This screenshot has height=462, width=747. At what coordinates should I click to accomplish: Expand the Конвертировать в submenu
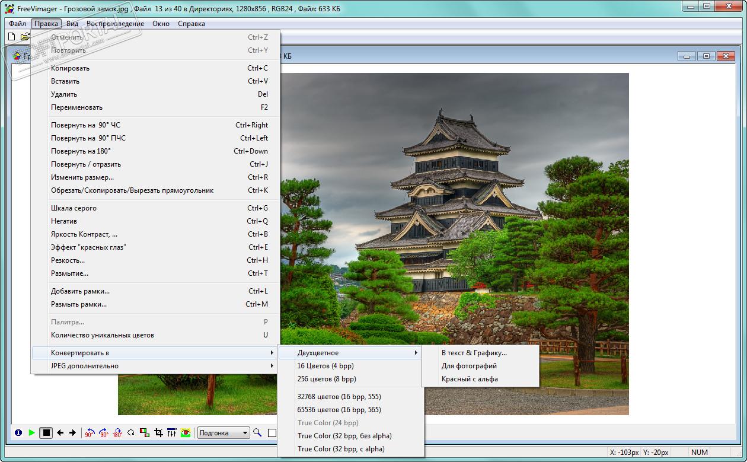point(155,353)
